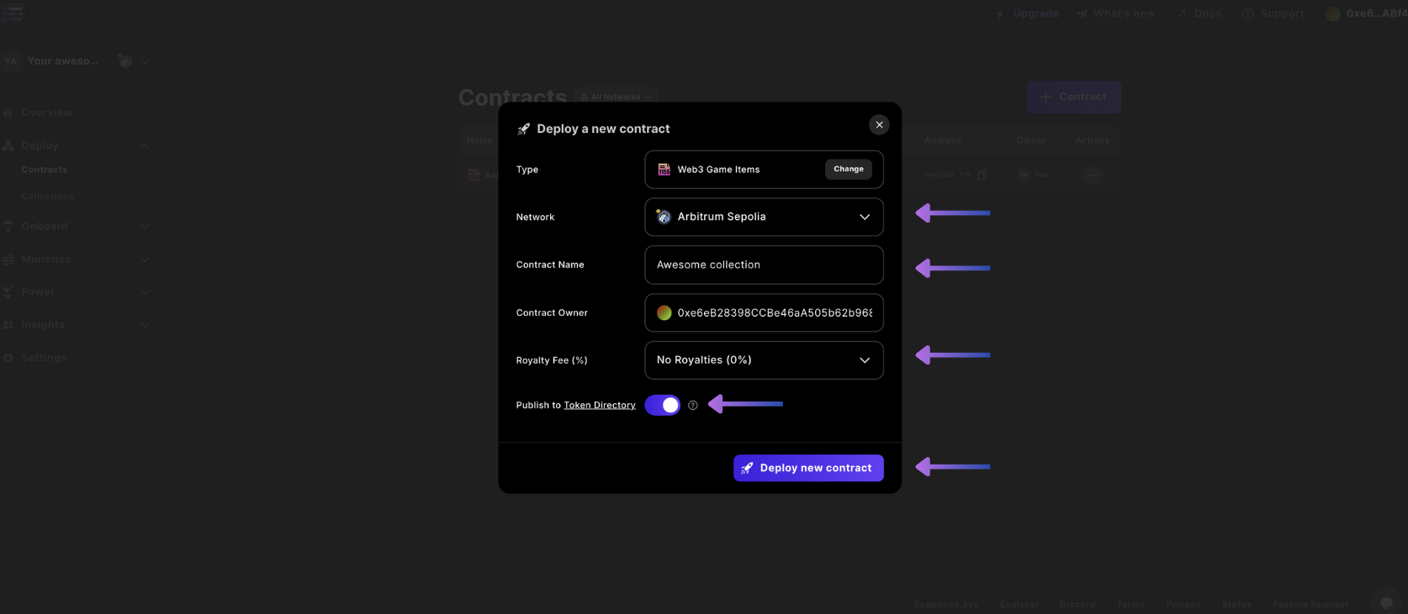
Task: Click the Contract Owner avatar icon
Action: coord(664,313)
